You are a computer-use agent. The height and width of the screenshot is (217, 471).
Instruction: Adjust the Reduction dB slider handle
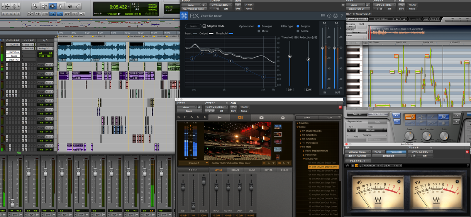tap(308, 59)
